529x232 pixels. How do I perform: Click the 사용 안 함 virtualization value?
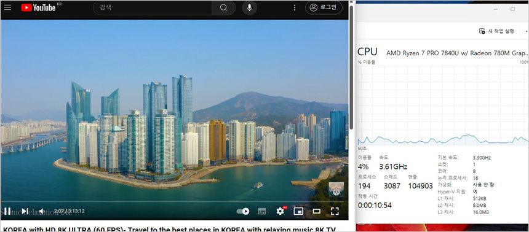[483, 185]
